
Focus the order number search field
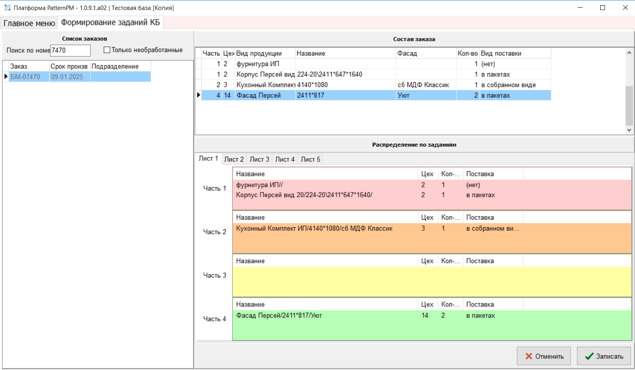click(70, 50)
